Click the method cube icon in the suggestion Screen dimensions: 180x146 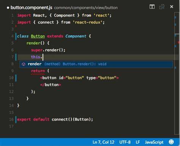[24, 64]
